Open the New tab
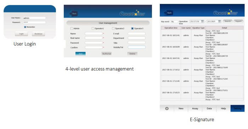The height and width of the screenshot is (129, 248). tap(181, 108)
